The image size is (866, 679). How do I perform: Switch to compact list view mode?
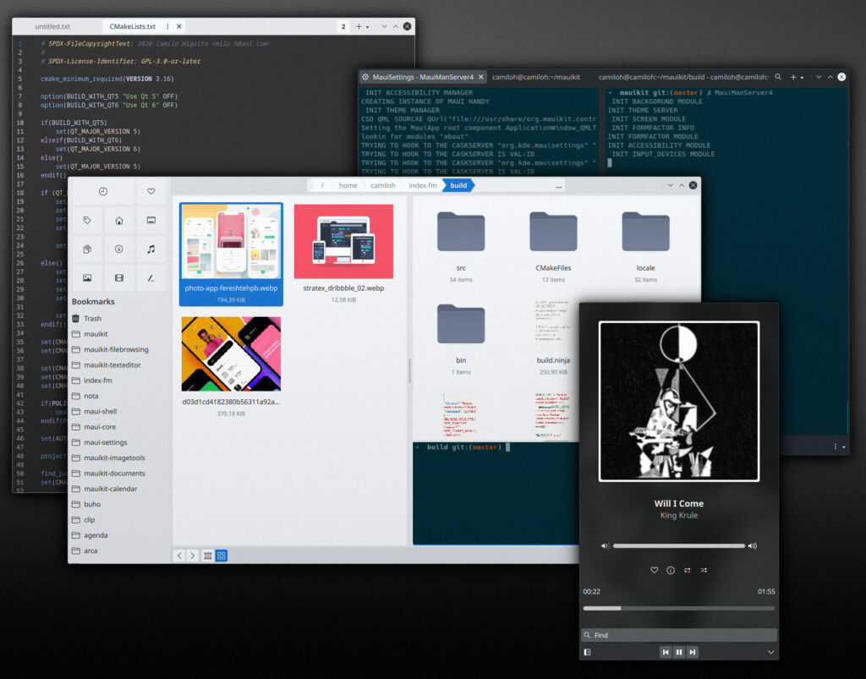coord(207,556)
